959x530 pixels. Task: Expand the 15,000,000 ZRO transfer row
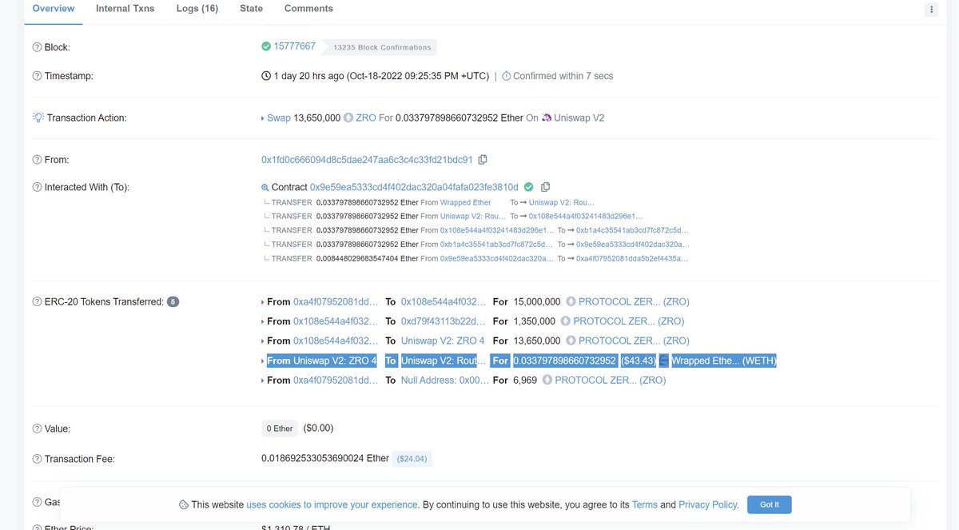click(x=263, y=302)
